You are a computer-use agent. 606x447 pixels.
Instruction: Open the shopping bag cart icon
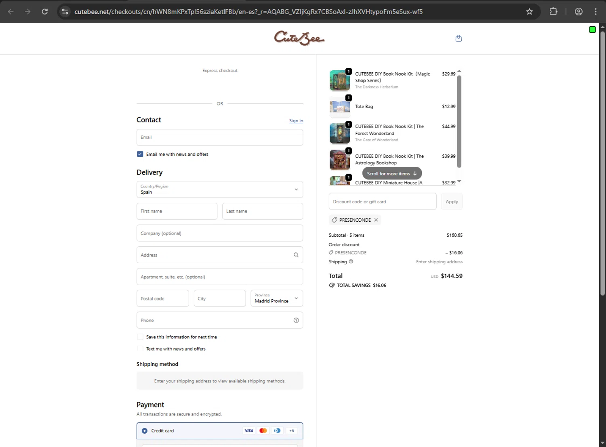pyautogui.click(x=459, y=38)
